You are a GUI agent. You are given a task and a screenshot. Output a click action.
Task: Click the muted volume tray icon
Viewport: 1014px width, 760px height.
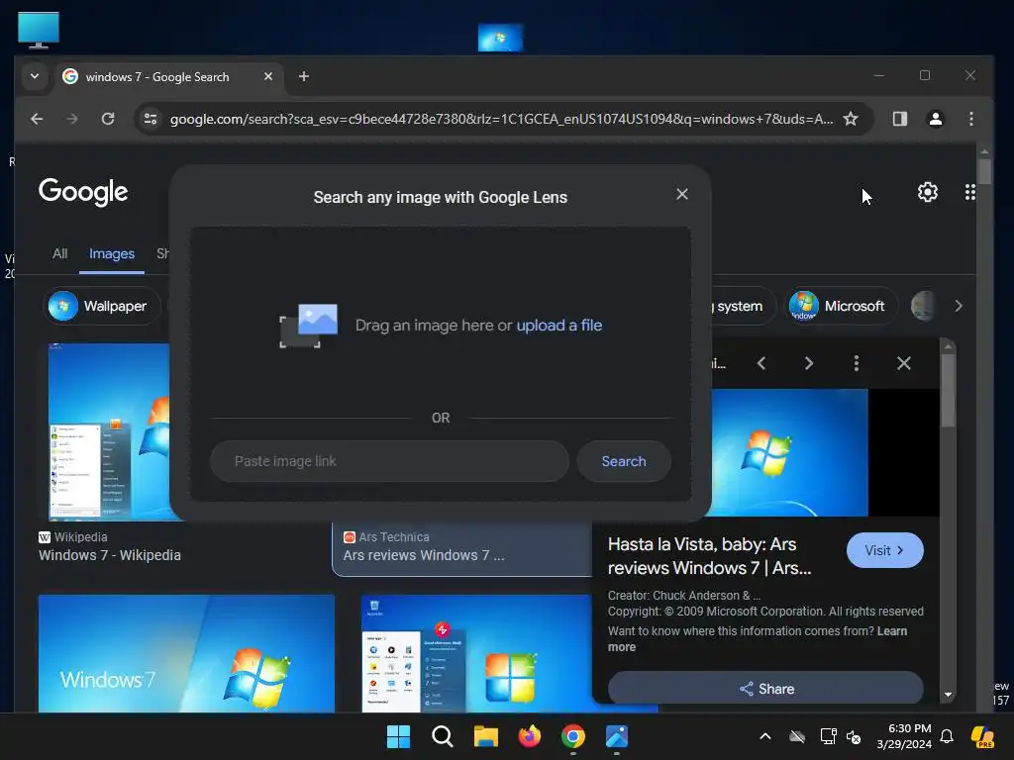[x=854, y=736]
